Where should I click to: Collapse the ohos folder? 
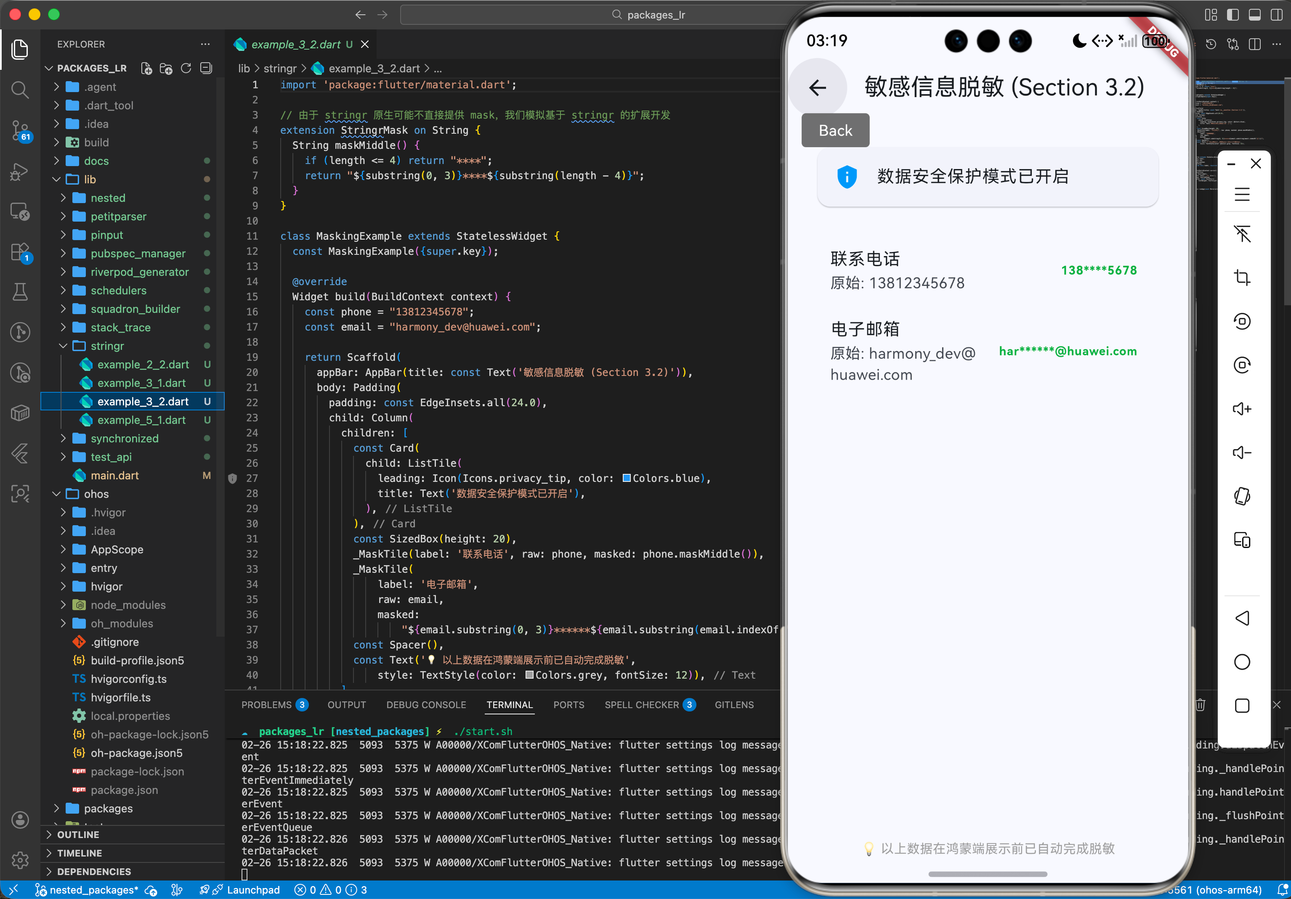(133, 494)
